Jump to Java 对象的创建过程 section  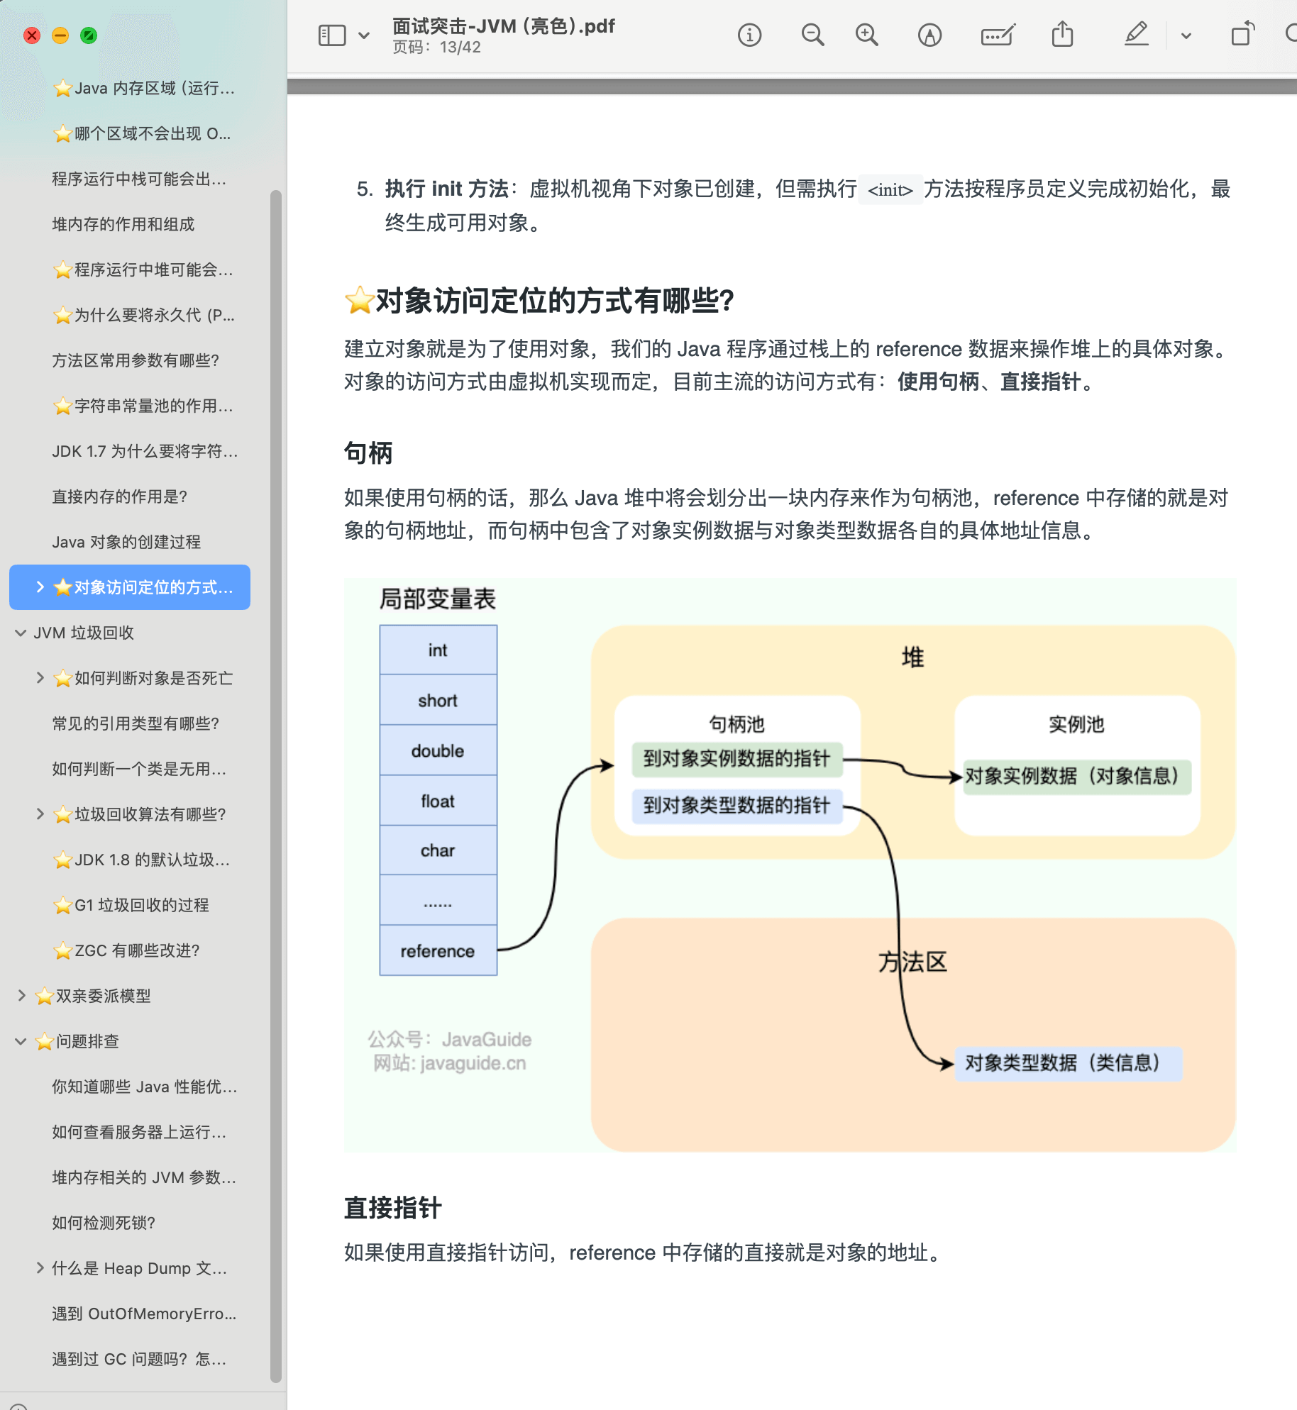pyautogui.click(x=127, y=542)
